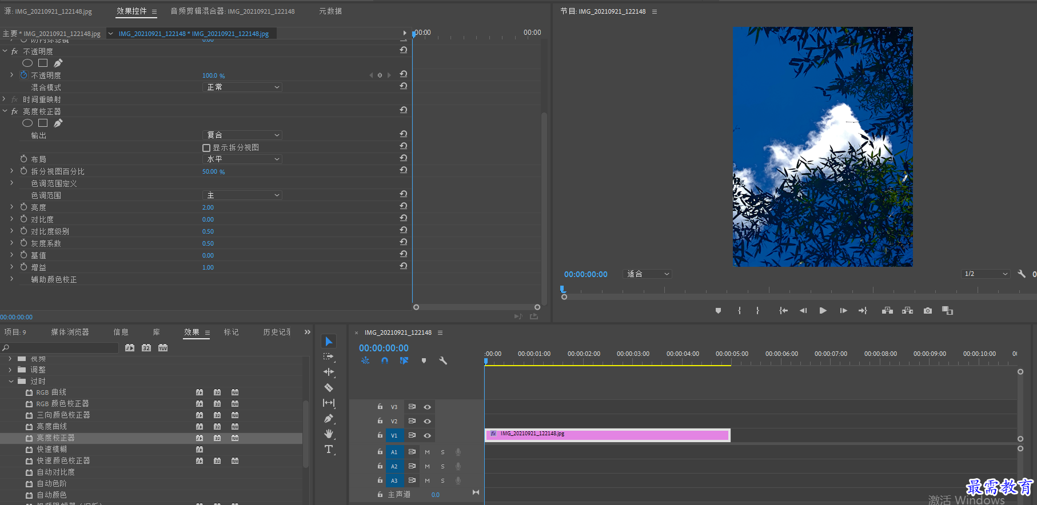Viewport: 1037px width, 505px height.
Task: Toggle snap in timeline
Action: coord(385,360)
